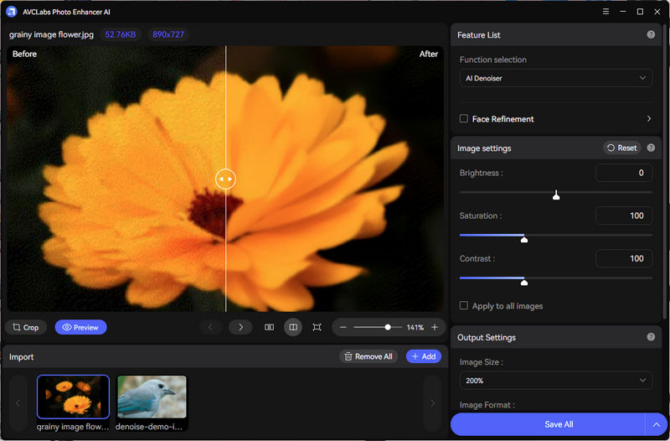Image resolution: width=670 pixels, height=441 pixels.
Task: Click the next image arrow button
Action: point(240,327)
